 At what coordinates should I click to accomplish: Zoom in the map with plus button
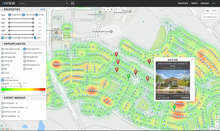pos(217,122)
